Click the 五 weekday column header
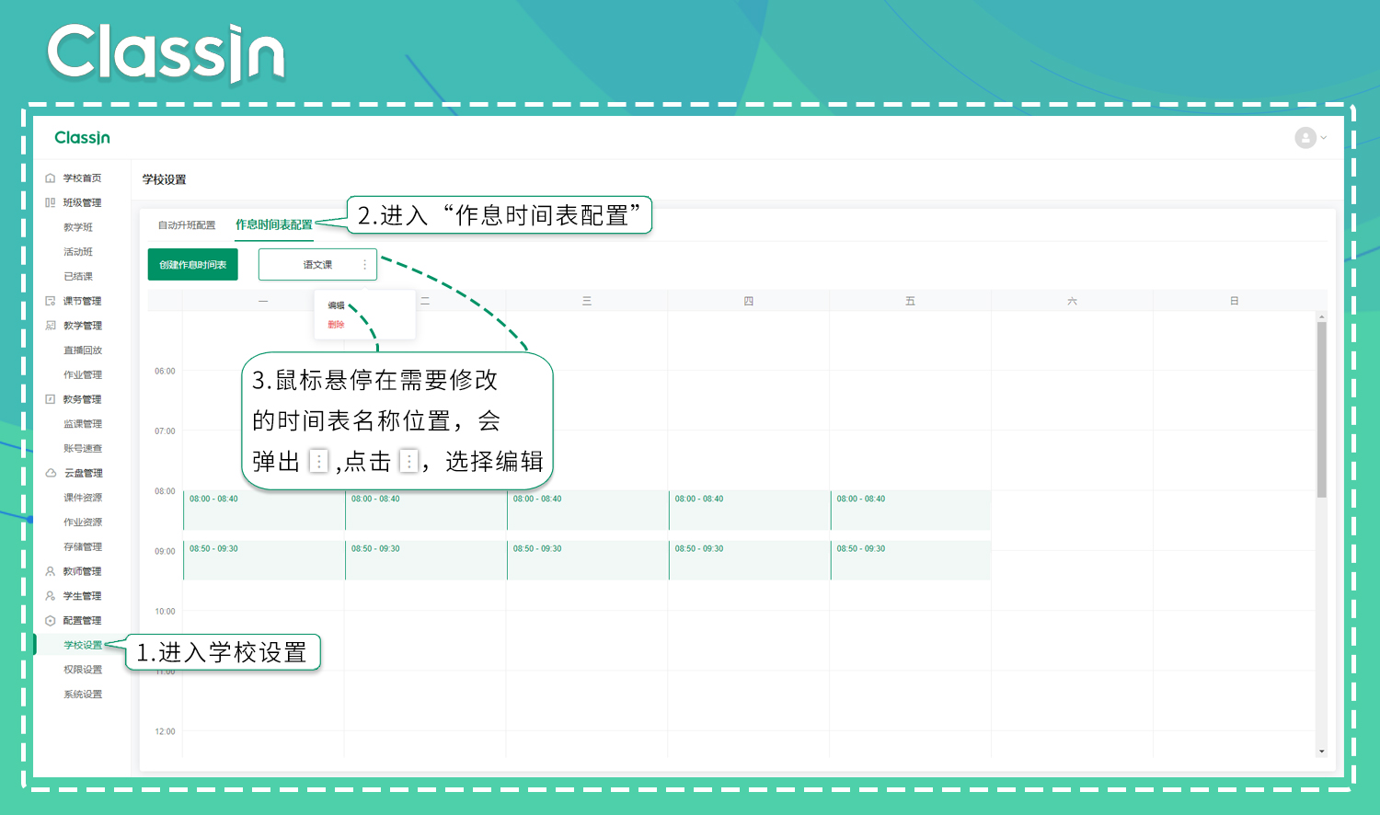 (x=911, y=301)
